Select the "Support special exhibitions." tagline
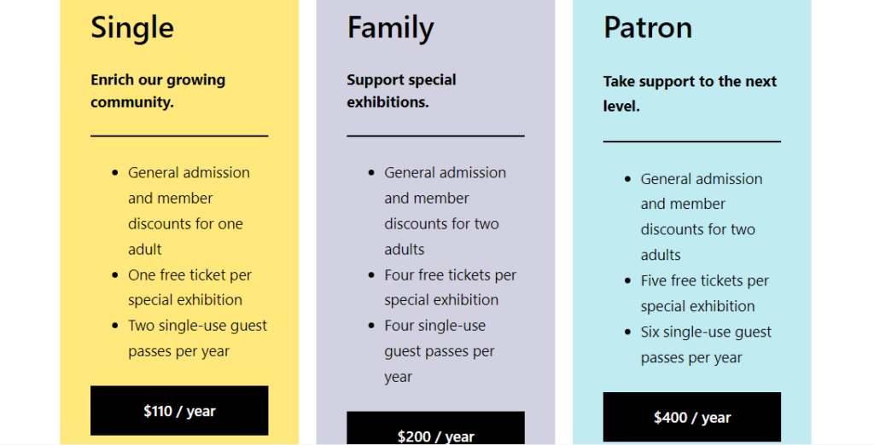Viewport: 874px width, 445px height. [401, 90]
